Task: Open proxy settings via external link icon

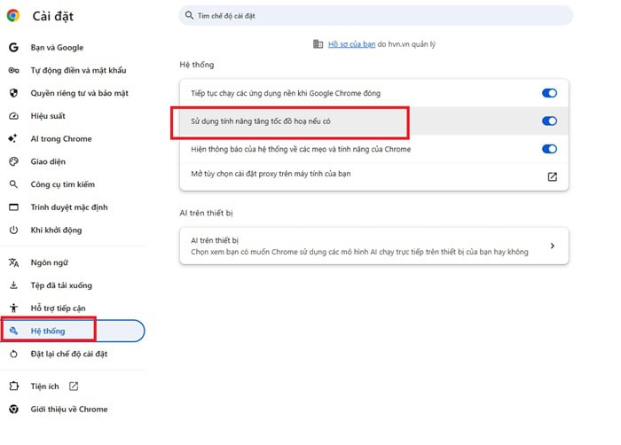Action: [552, 176]
